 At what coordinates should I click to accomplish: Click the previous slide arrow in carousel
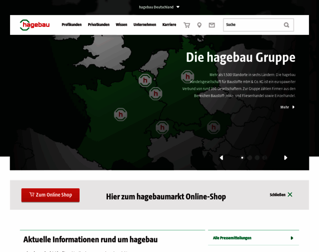[x=221, y=158]
